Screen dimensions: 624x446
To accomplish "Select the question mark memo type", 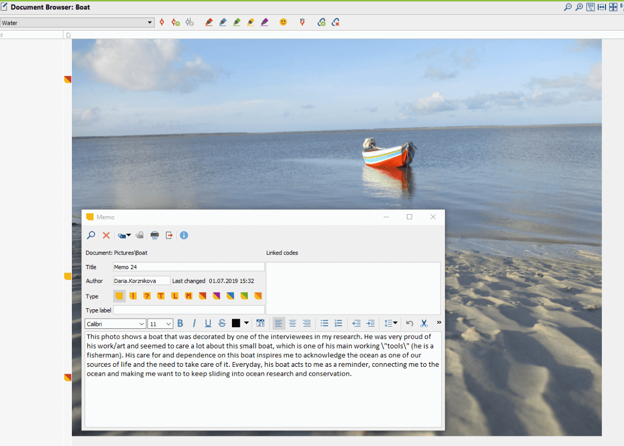I will pos(147,296).
